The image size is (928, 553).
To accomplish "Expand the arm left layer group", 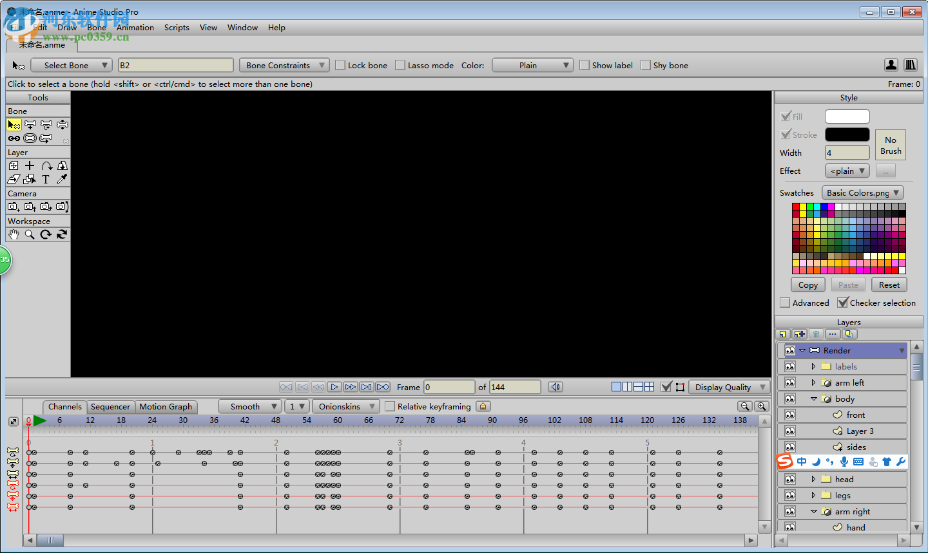I will tap(814, 382).
